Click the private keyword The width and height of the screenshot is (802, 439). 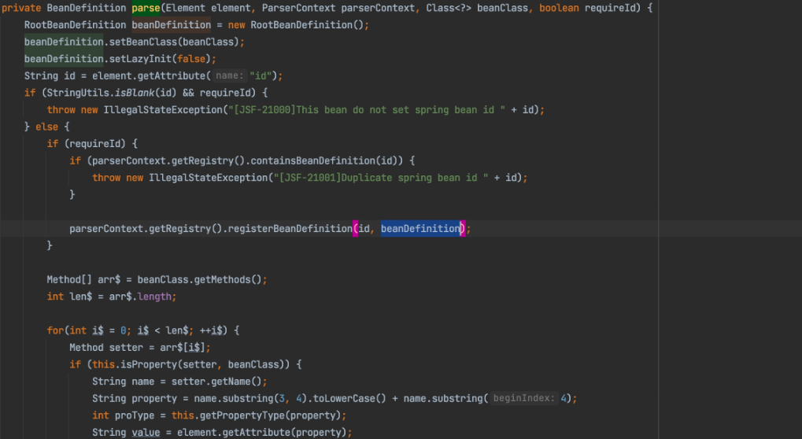21,8
